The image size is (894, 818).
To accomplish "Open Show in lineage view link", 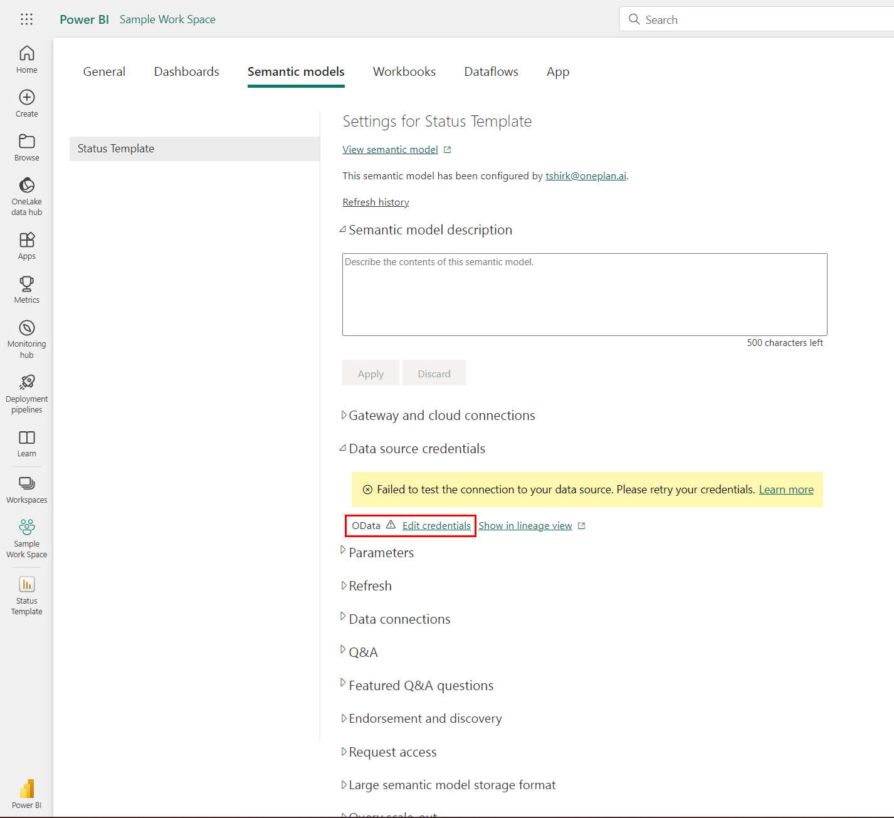I will point(525,526).
